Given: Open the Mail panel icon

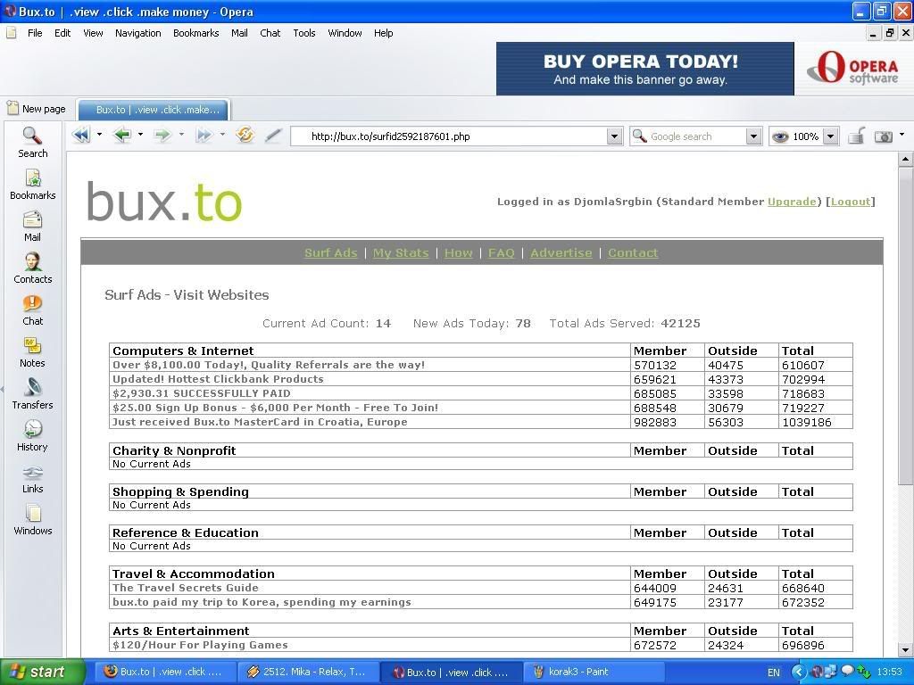Looking at the screenshot, I should point(32,226).
